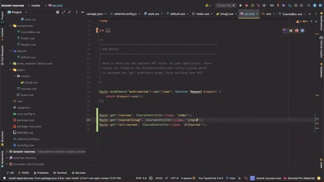This screenshot has width=324, height=182.
Task: Open the Problems tool window
Action: pyautogui.click(x=41, y=173)
